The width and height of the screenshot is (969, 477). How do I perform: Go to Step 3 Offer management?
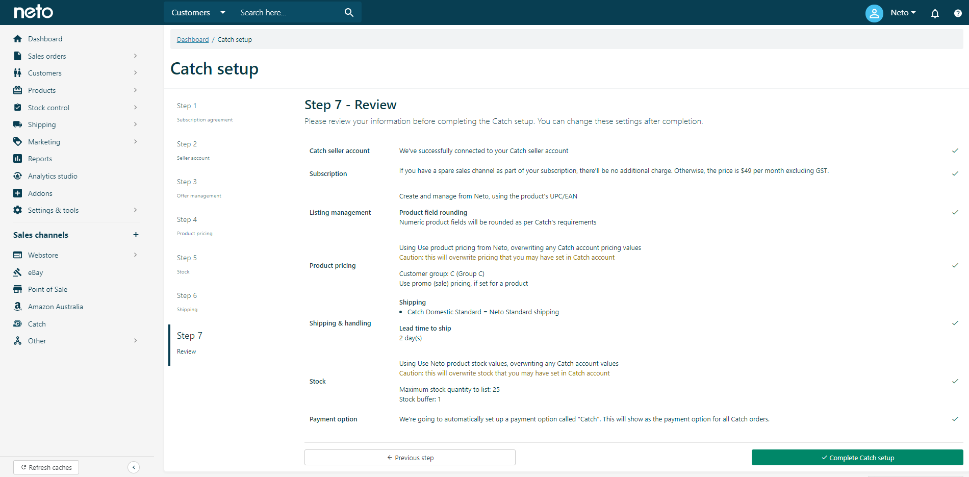pyautogui.click(x=199, y=188)
